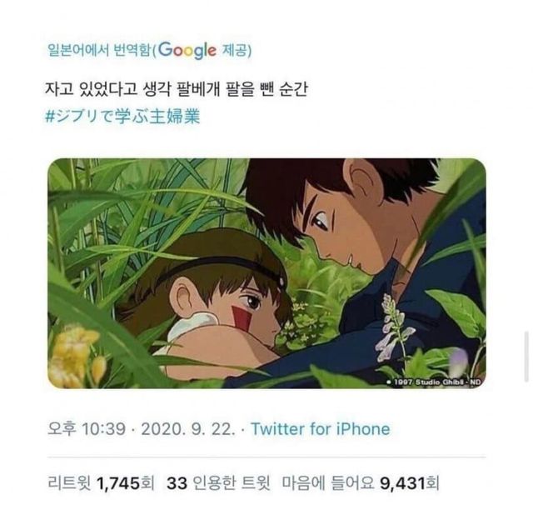533x505 pixels.
Task: Click the "오후 10:39" timestamp
Action: tap(87, 429)
